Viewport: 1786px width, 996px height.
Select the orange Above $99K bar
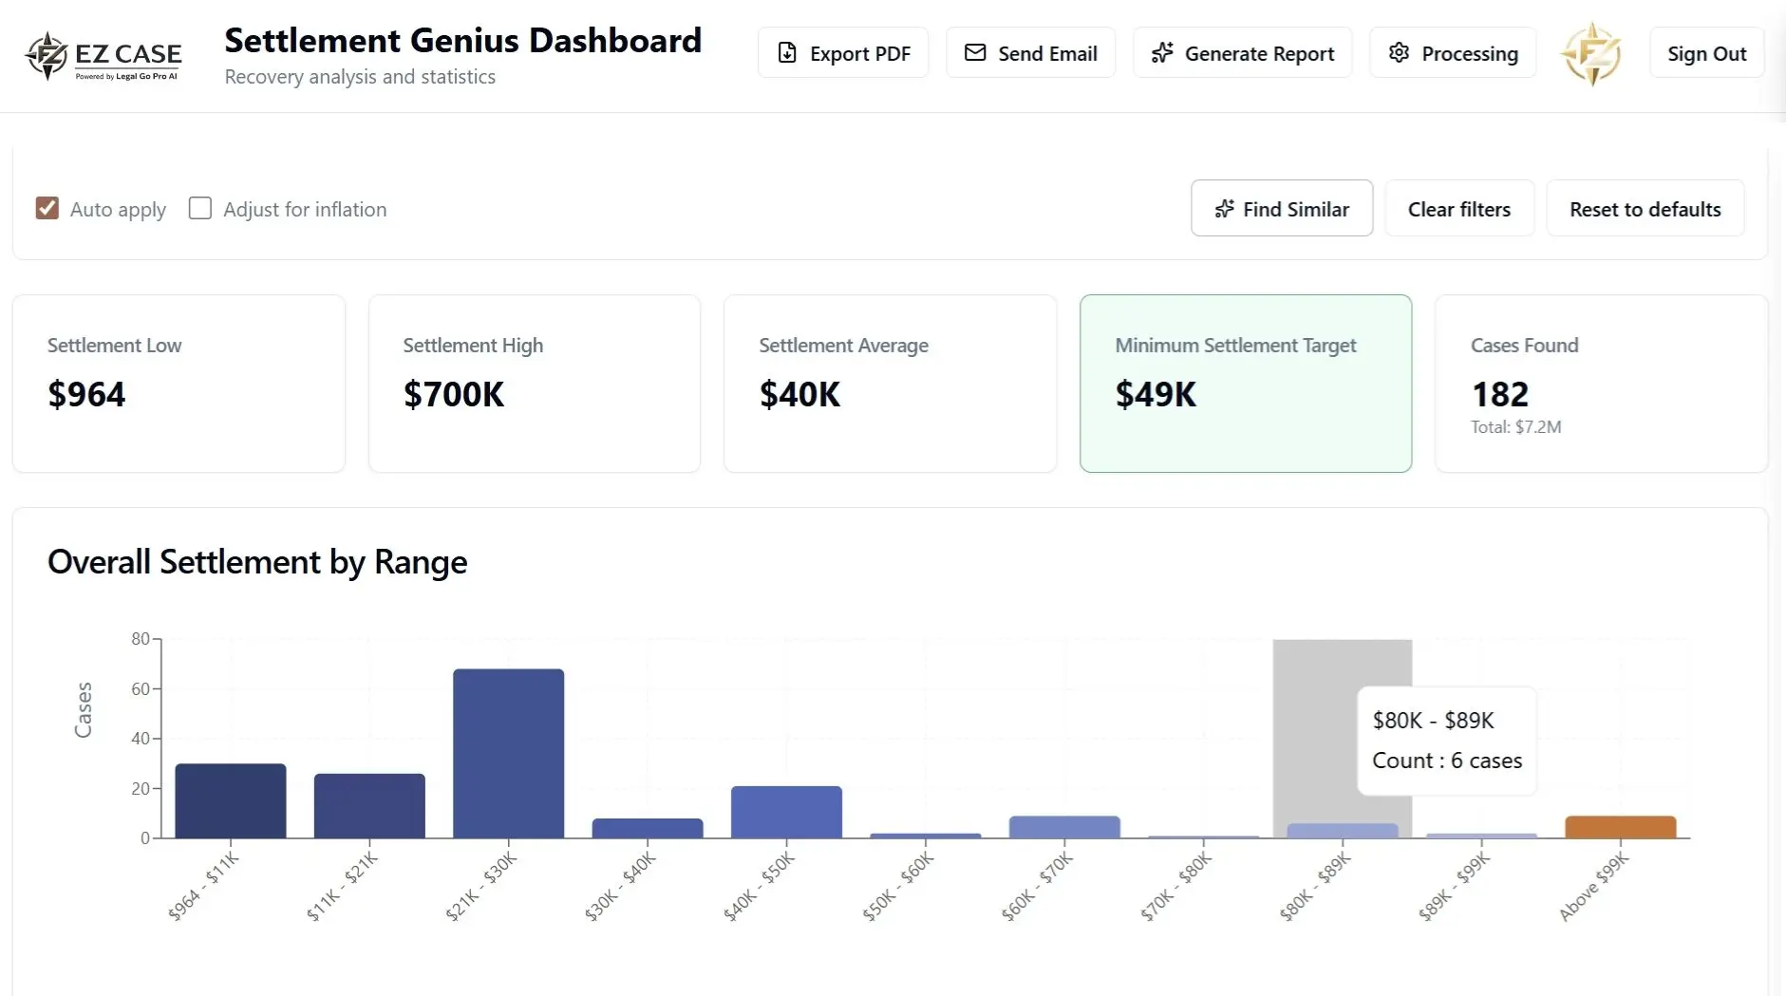1619,824
